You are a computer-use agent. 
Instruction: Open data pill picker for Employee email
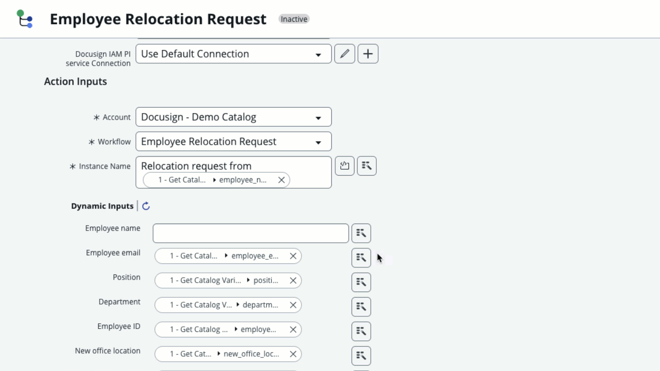(361, 258)
